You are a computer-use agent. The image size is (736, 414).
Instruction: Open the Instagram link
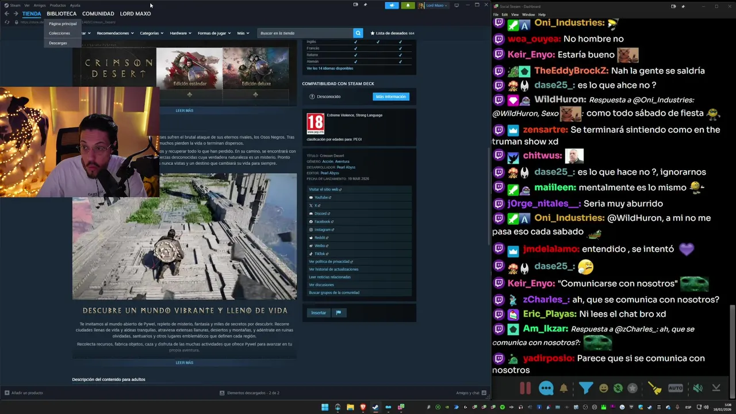(360, 229)
